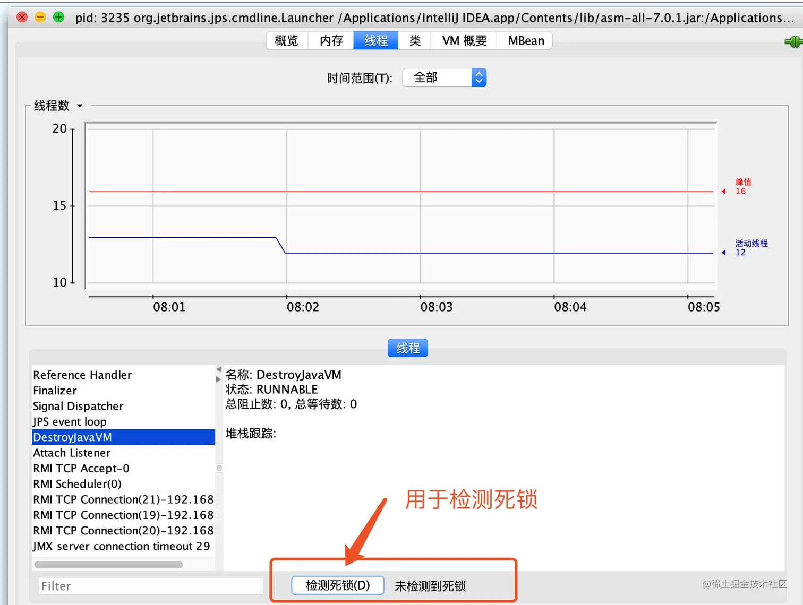Select JMX server connection timeout thread
803x605 pixels.
pyautogui.click(x=123, y=546)
